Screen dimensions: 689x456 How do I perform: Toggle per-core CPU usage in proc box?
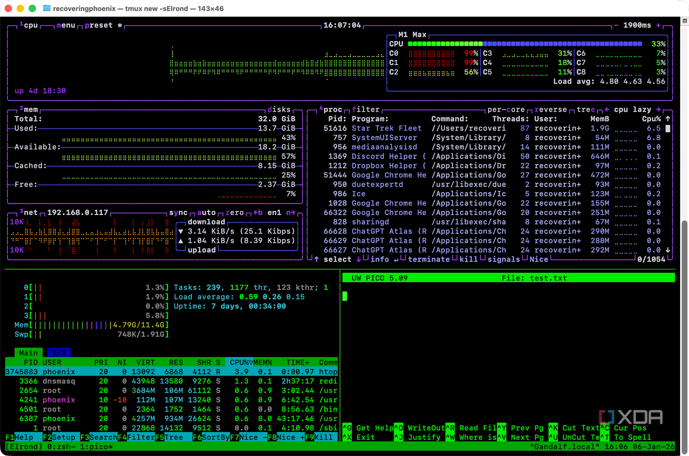coord(506,109)
